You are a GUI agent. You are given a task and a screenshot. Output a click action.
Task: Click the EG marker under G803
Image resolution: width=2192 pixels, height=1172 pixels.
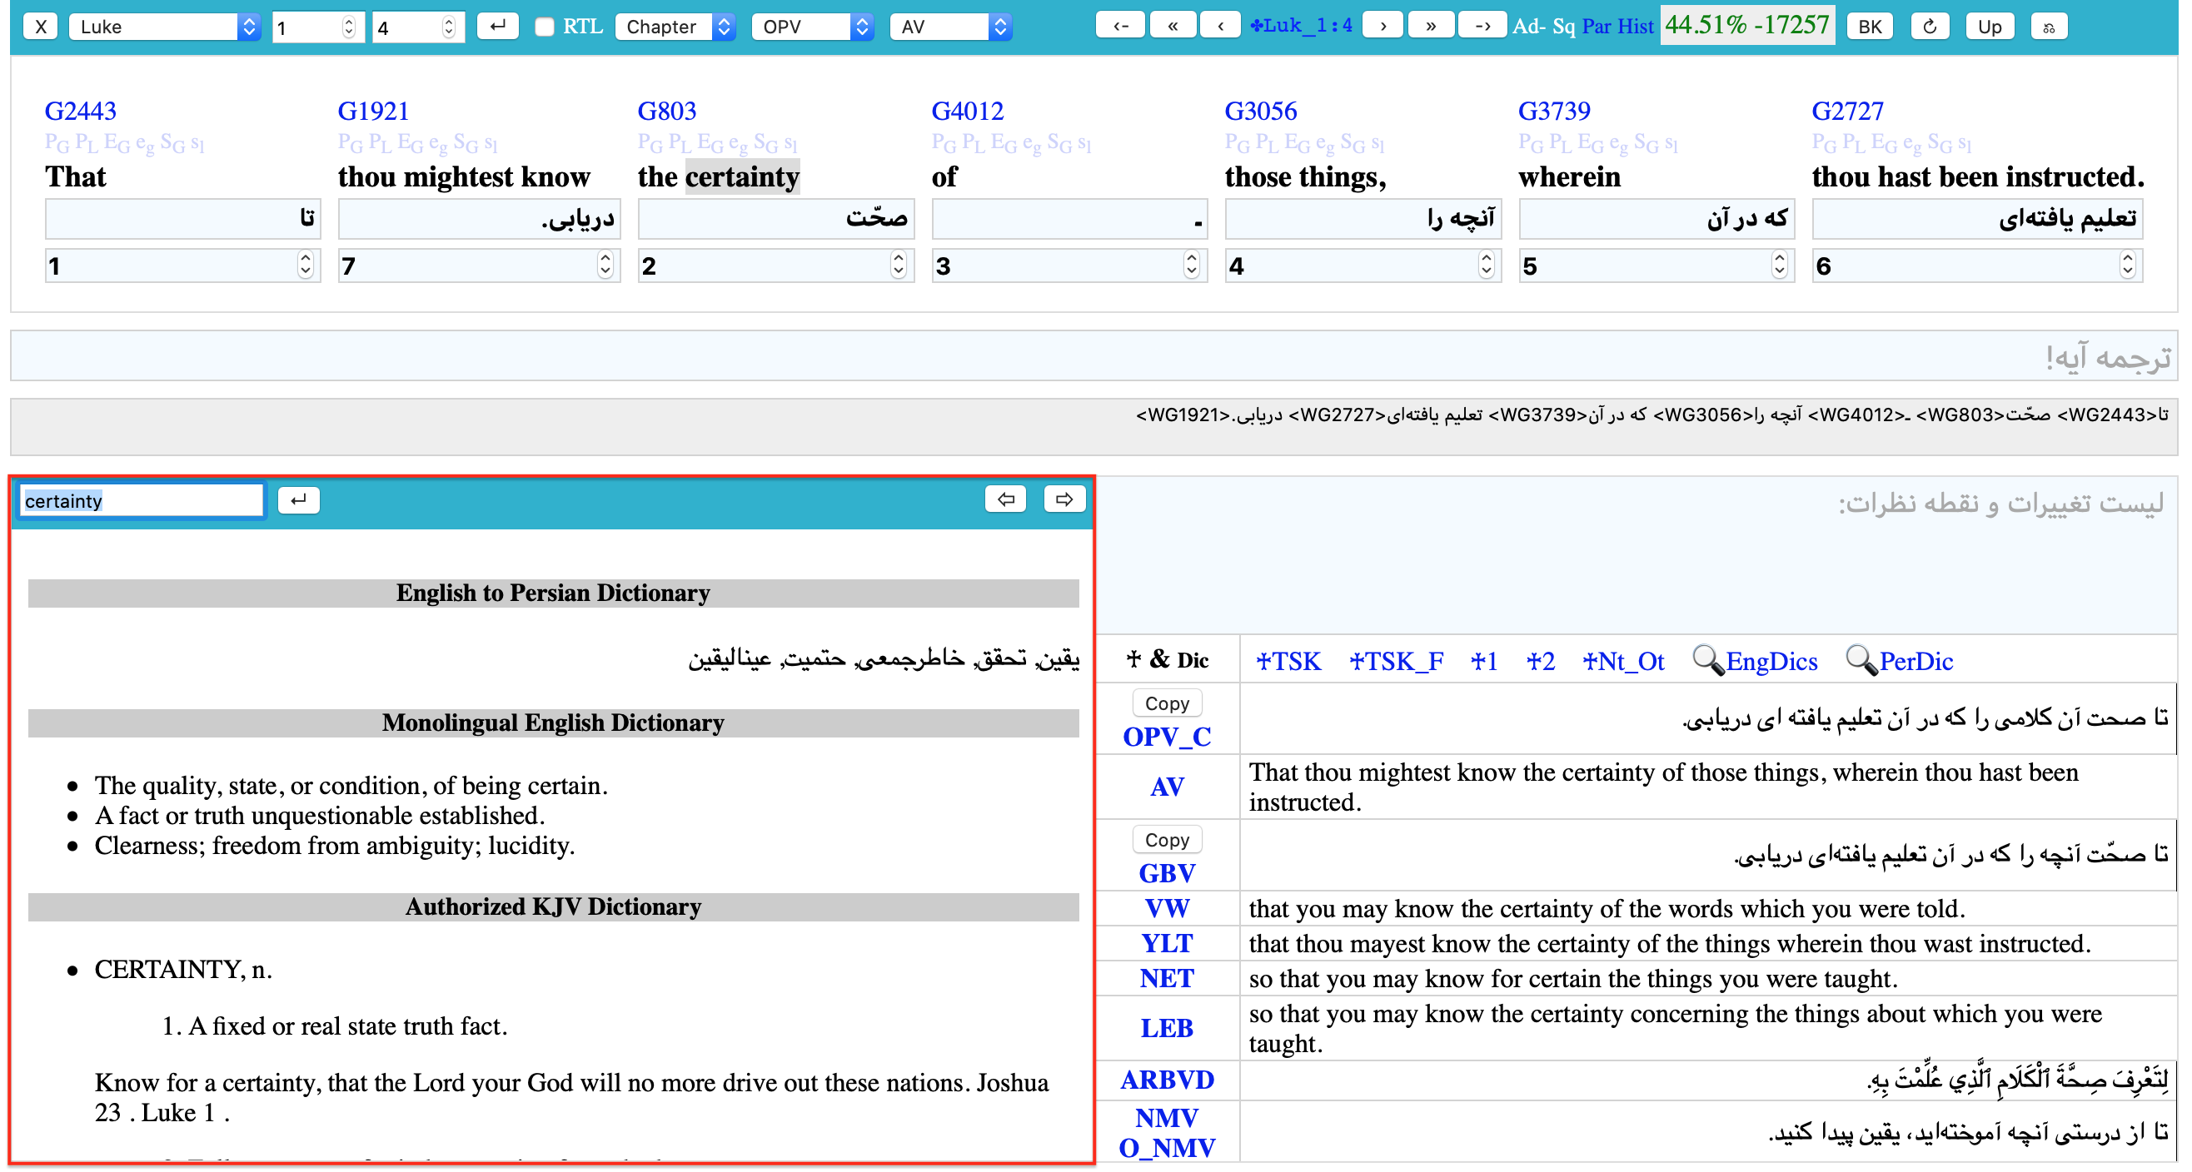pos(710,143)
